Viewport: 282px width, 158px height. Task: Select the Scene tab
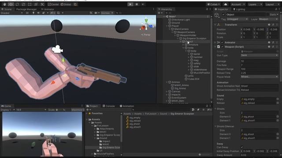(7, 9)
